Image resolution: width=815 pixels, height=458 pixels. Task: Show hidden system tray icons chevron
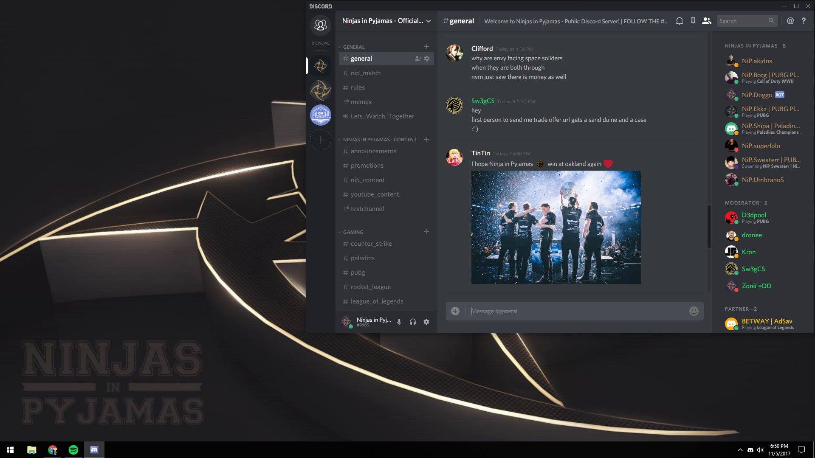pyautogui.click(x=740, y=450)
